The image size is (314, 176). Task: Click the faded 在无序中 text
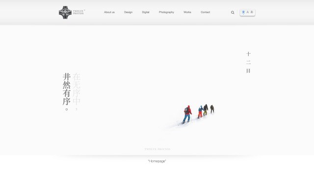point(77,89)
